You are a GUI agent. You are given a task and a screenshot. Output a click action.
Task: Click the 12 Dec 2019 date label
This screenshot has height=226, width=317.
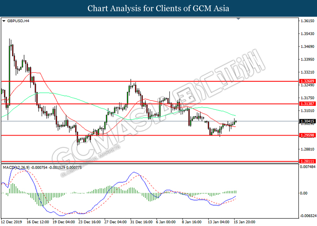click(x=11, y=222)
